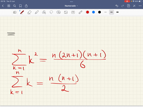The image size is (143, 107).
Task: Undo the last stroke
Action: pyautogui.click(x=117, y=6)
